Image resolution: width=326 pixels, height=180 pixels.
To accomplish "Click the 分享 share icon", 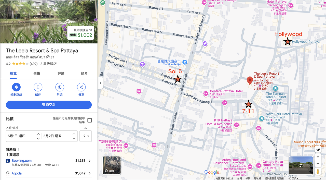I will pos(81,87).
